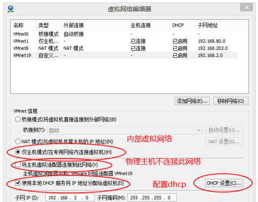The image size is (258, 202).
Task: Click 自动桥接 cell in VMnet0 row
Action: click(x=73, y=34)
